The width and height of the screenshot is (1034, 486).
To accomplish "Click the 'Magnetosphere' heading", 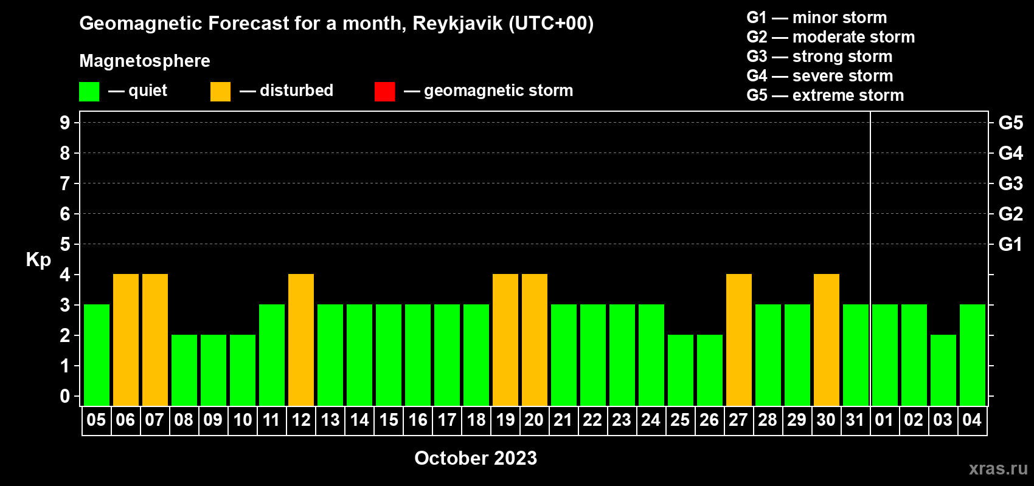I will pyautogui.click(x=145, y=61).
